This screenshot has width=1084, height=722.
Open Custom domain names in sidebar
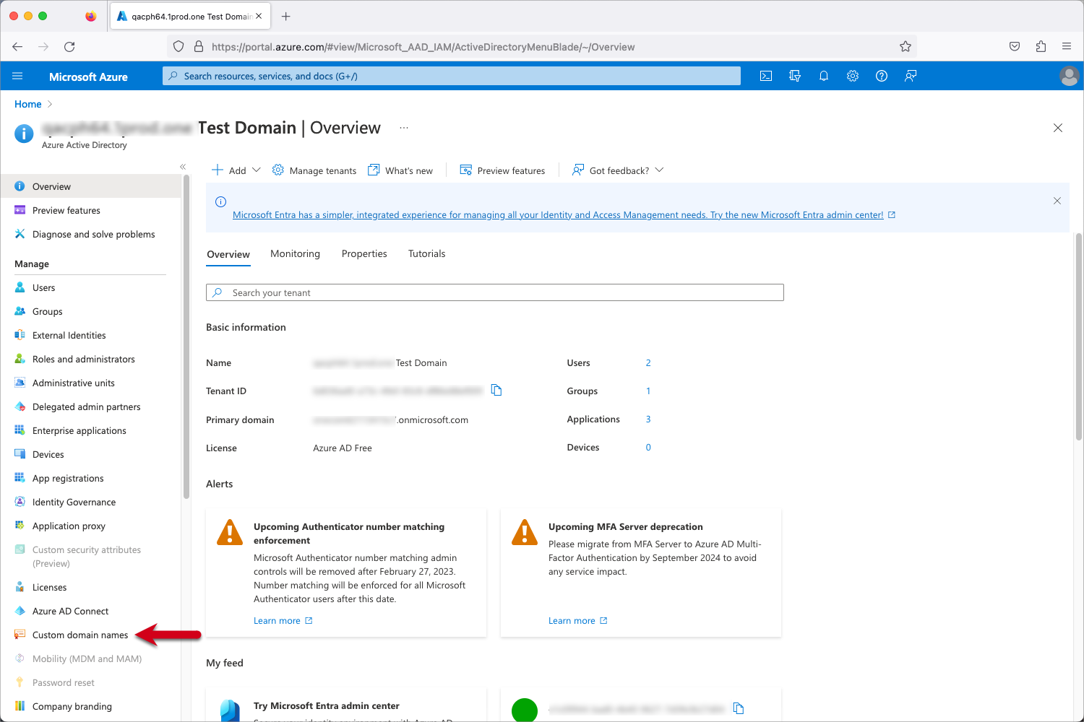[80, 635]
